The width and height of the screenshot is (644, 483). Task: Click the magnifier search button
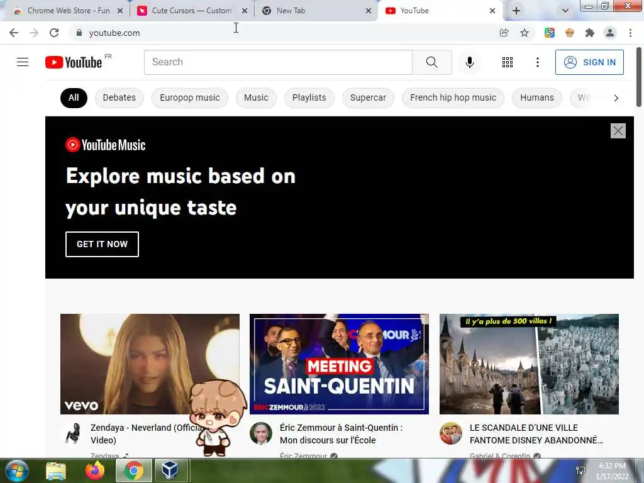click(x=431, y=62)
